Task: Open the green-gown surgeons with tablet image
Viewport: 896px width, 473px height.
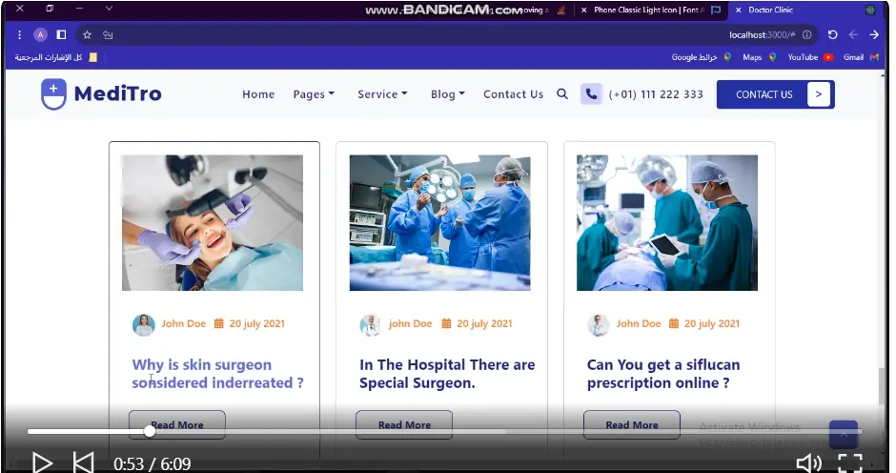Action: coord(667,223)
